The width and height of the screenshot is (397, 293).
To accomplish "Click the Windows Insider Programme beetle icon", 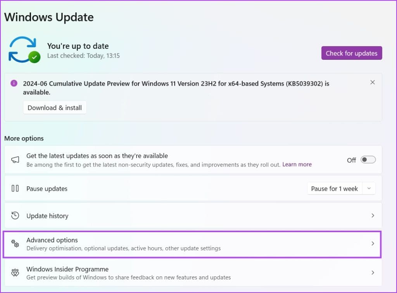I will [x=15, y=272].
